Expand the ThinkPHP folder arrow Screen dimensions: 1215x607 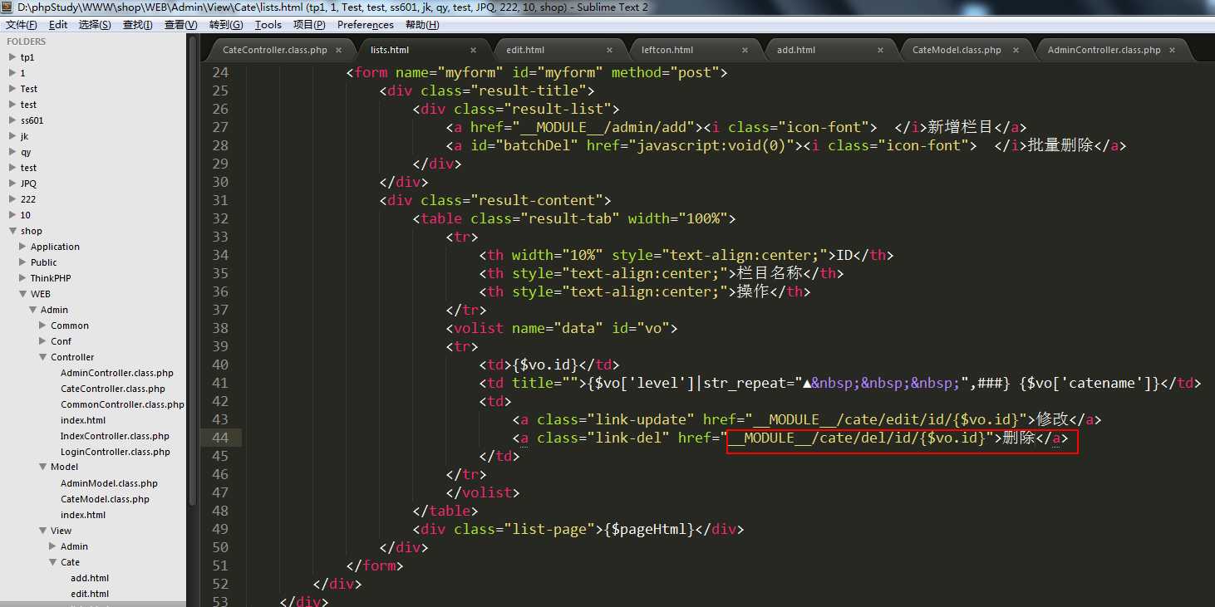click(22, 278)
